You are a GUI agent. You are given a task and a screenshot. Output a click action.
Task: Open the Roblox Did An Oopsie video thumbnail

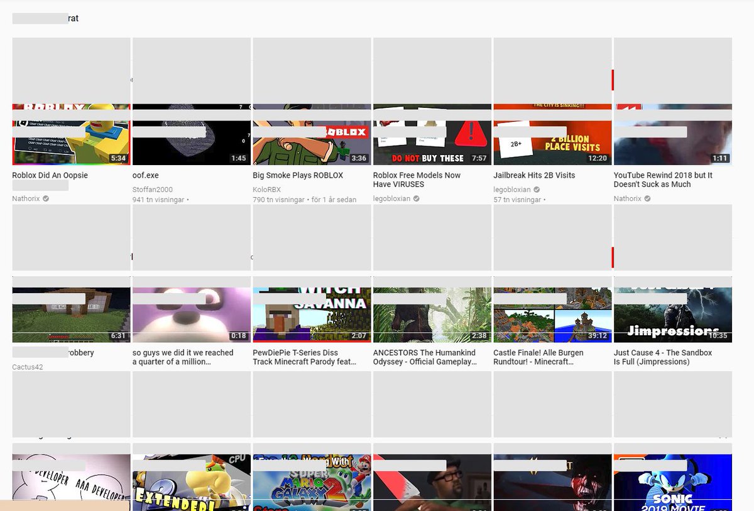point(71,134)
